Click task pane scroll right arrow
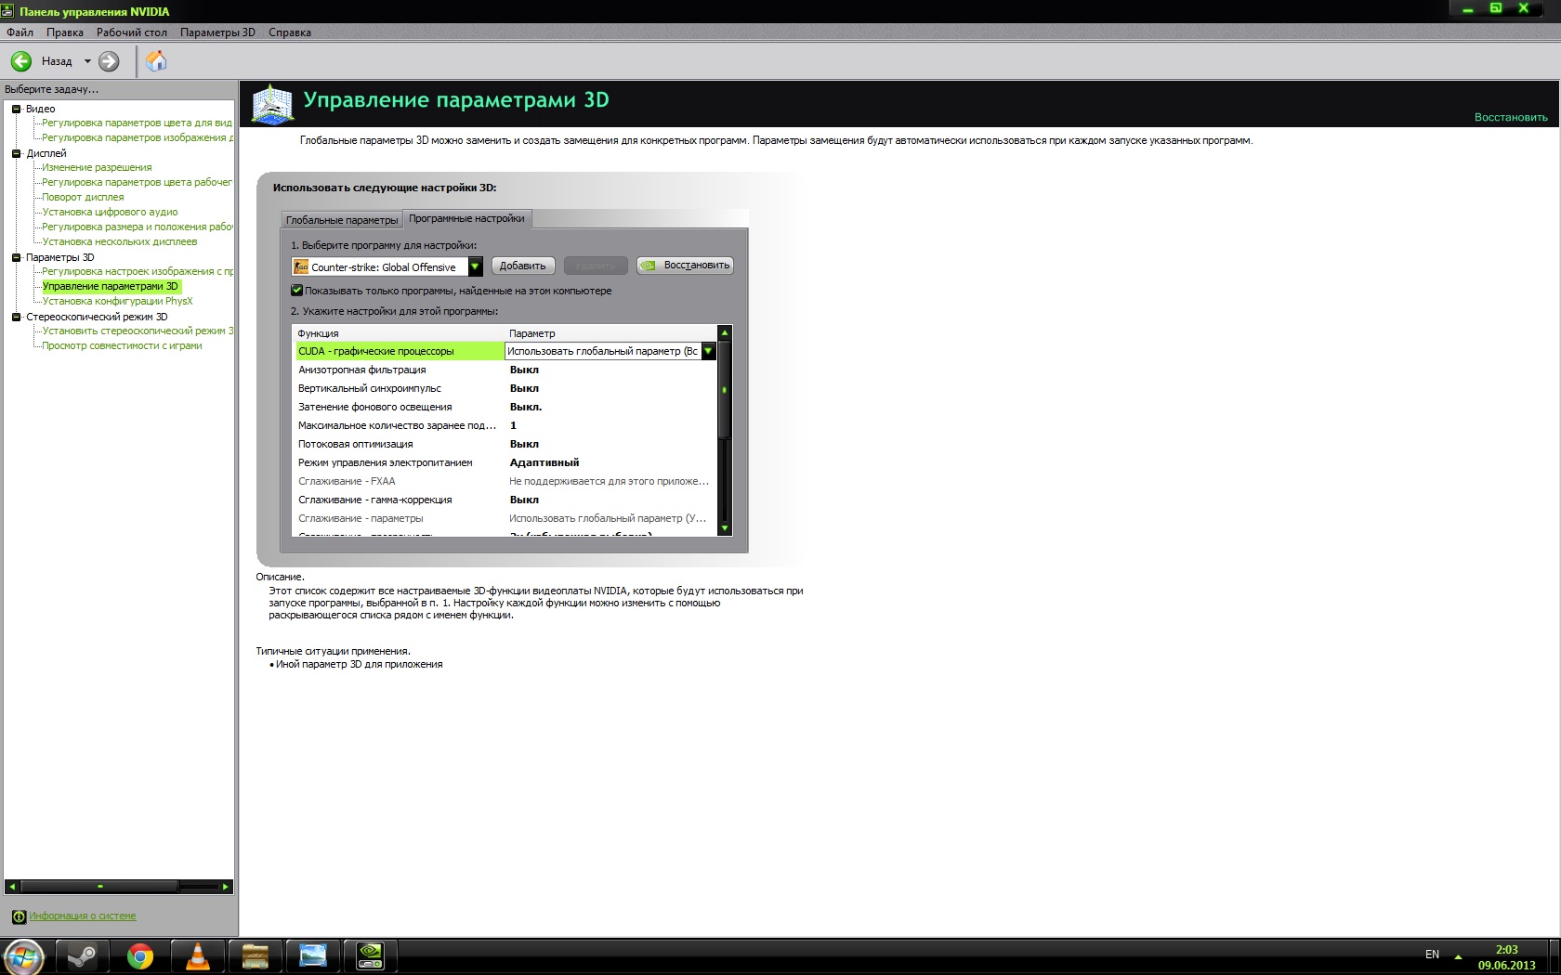The height and width of the screenshot is (975, 1561). pyautogui.click(x=225, y=887)
